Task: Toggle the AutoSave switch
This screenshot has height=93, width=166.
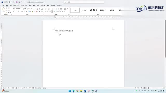Action: click(11, 2)
